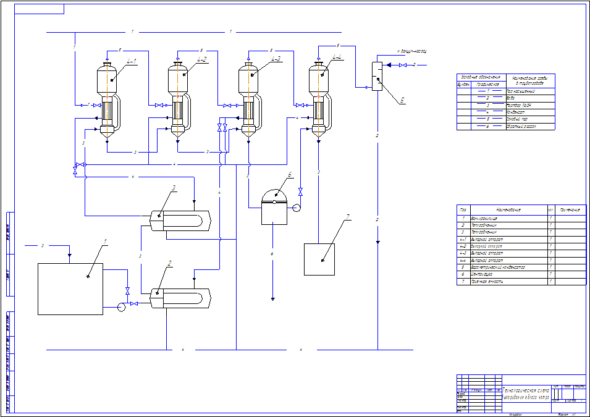This screenshot has height=417, width=590.
Task: Click 'Выпарной аппарат' row for position 4-1
Action: pyautogui.click(x=521, y=239)
